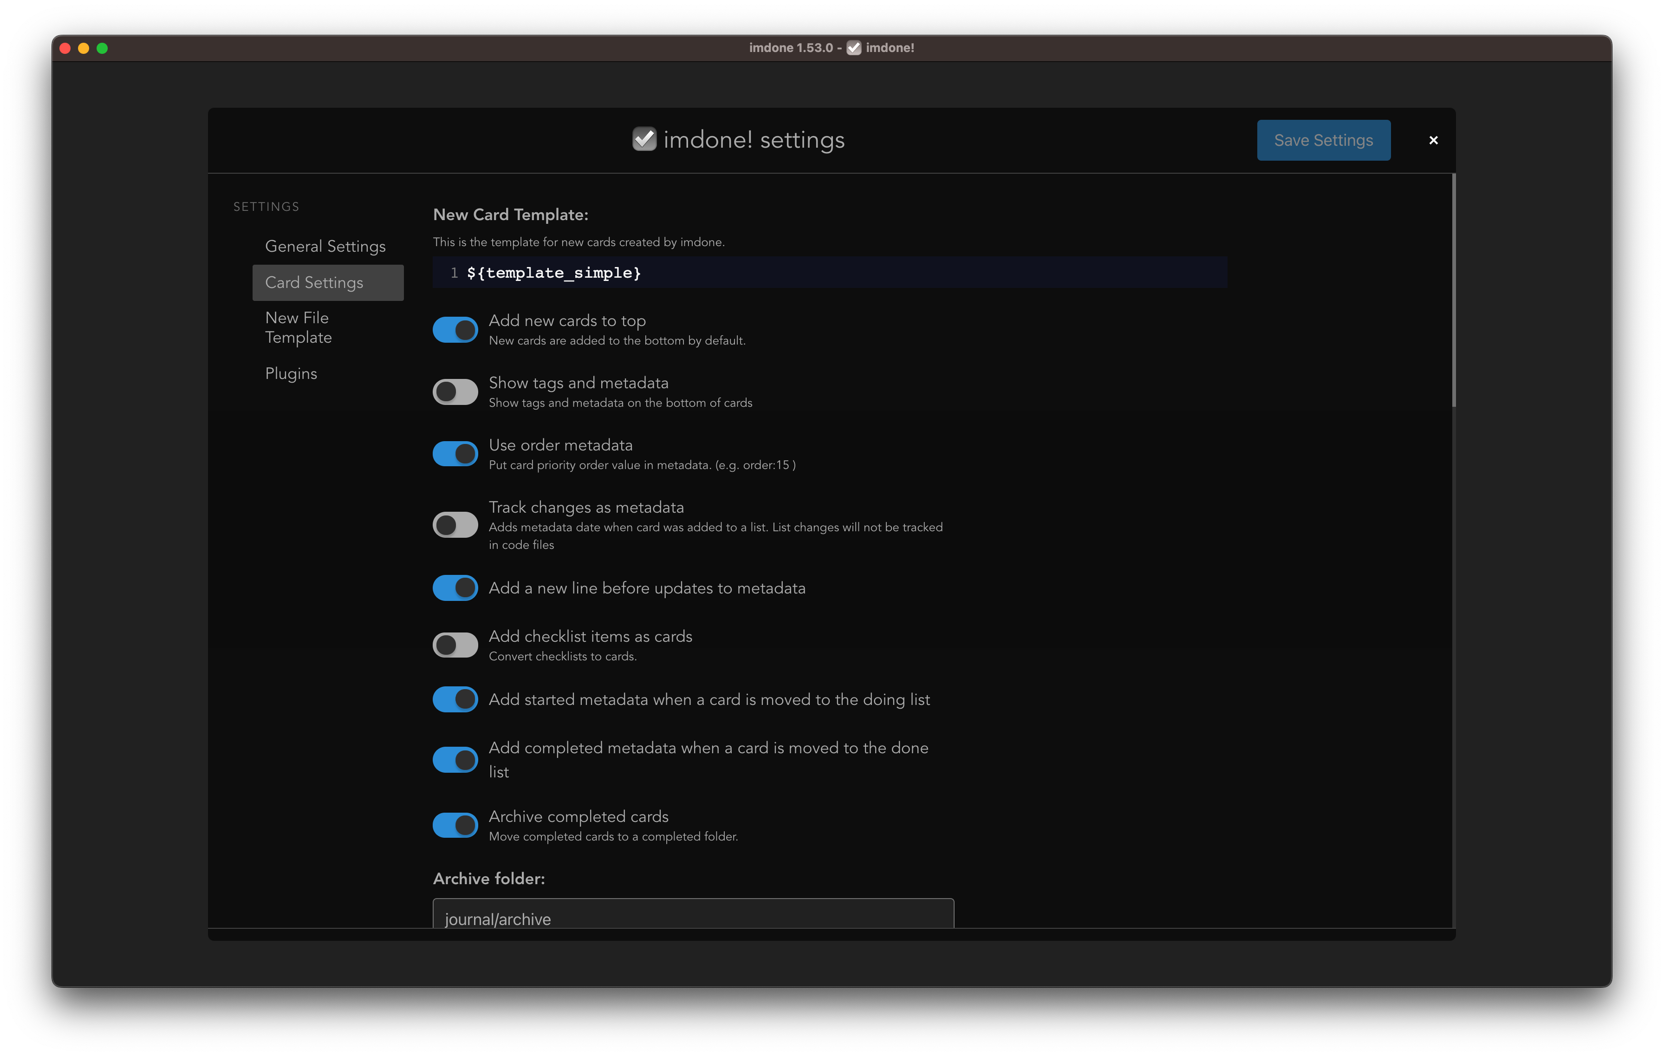This screenshot has height=1056, width=1664.
Task: Click the Save Settings button
Action: click(1323, 140)
